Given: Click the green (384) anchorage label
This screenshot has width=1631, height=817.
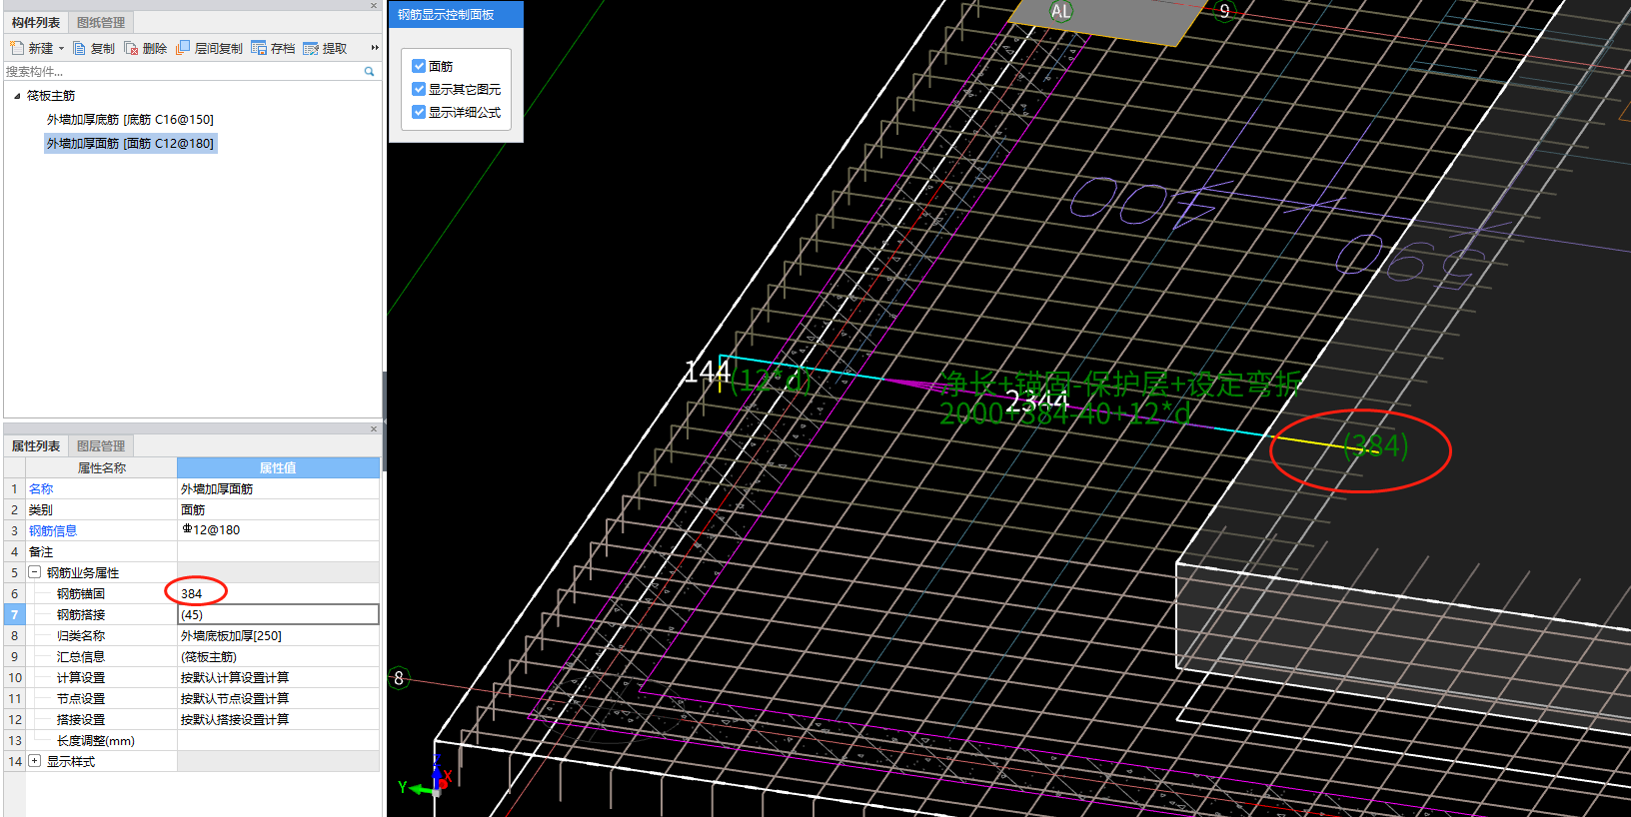Looking at the screenshot, I should [x=1376, y=445].
